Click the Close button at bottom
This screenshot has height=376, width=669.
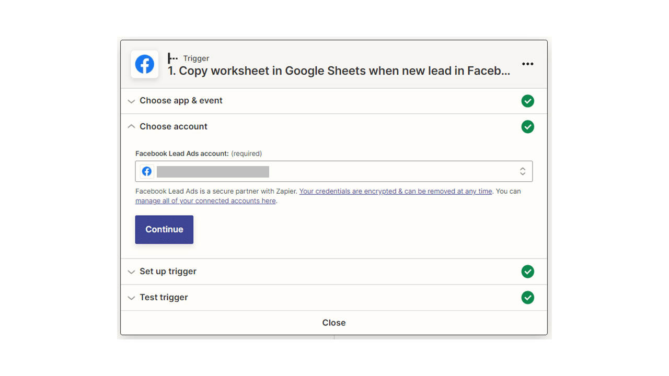tap(334, 323)
